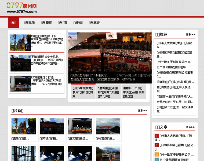This screenshot has width=204, height=161.
Task: Open the second dark blue night photo thumbnail in second row
Action: [x=80, y=153]
